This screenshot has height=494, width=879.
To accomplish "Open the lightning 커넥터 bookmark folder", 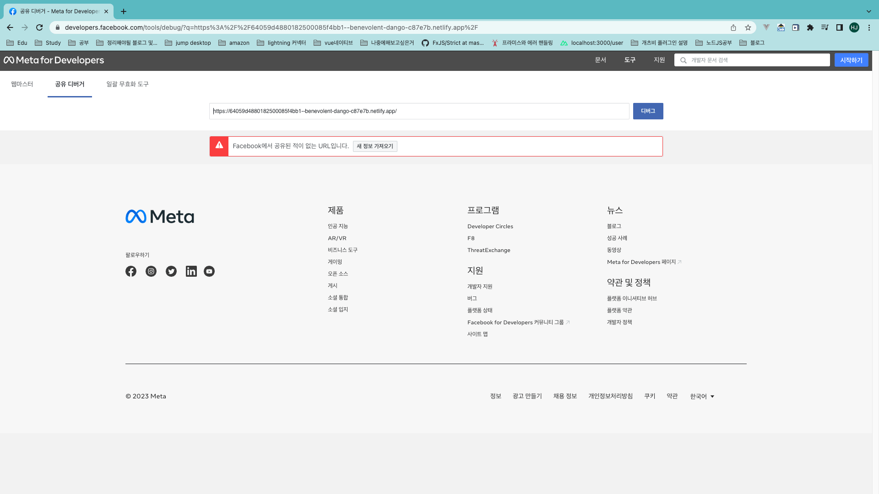I will coord(282,43).
